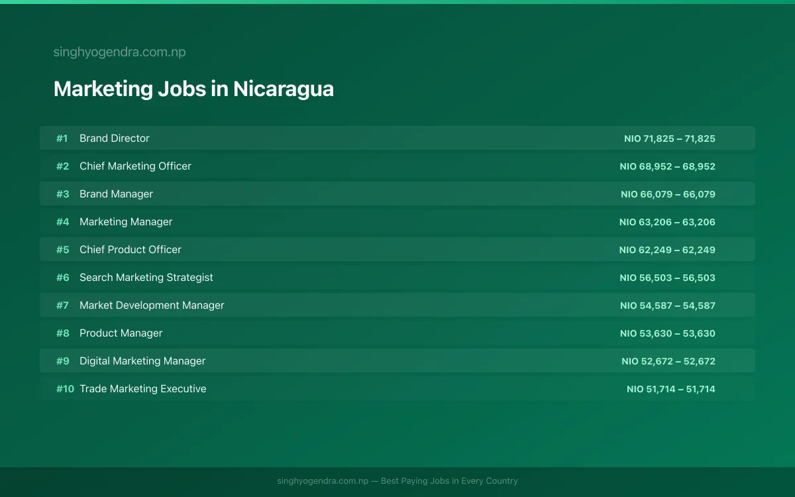Screen dimensions: 795x497
Task: Click the singhyogendra.com.np header text
Action: 119,52
